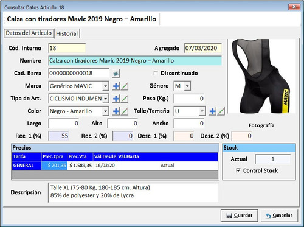Click the Stock Actual field
Image resolution: width=304 pixels, height=227 pixels.
click(272, 159)
